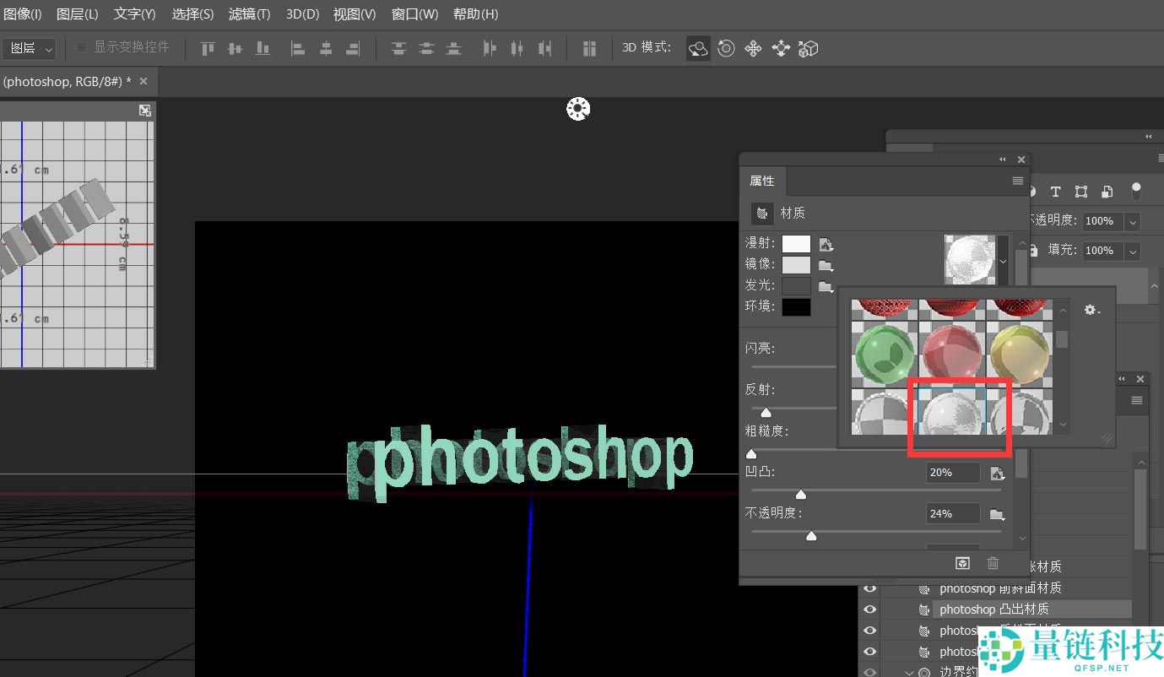Click the render 3D cube icon in Properties
The width and height of the screenshot is (1164, 677).
[x=961, y=563]
